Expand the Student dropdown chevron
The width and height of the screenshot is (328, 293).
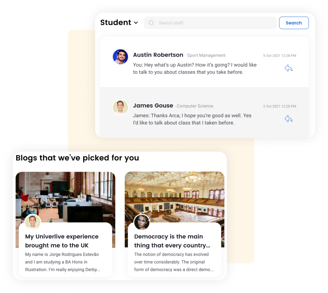[x=136, y=23]
